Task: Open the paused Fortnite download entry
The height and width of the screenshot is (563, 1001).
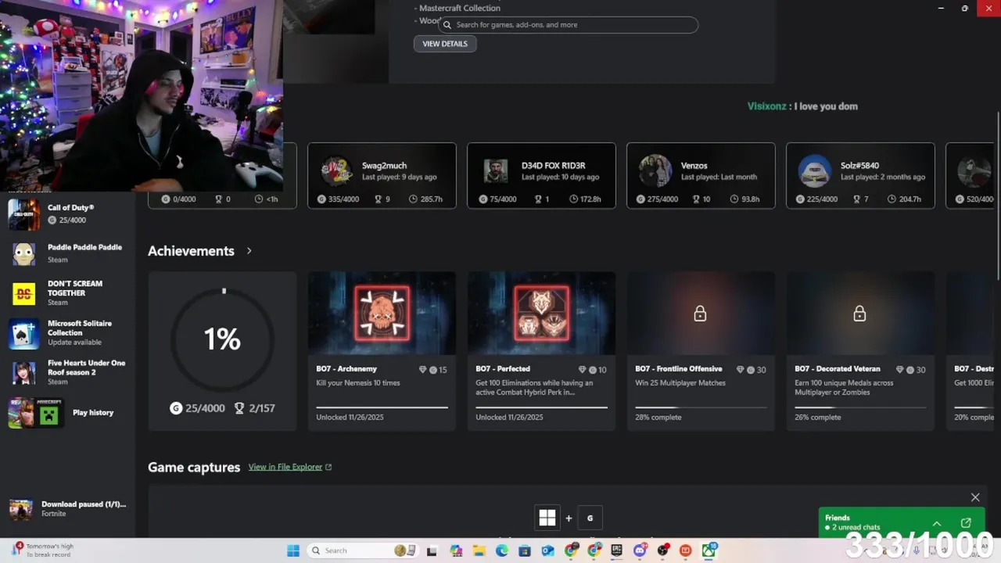Action: (x=67, y=509)
